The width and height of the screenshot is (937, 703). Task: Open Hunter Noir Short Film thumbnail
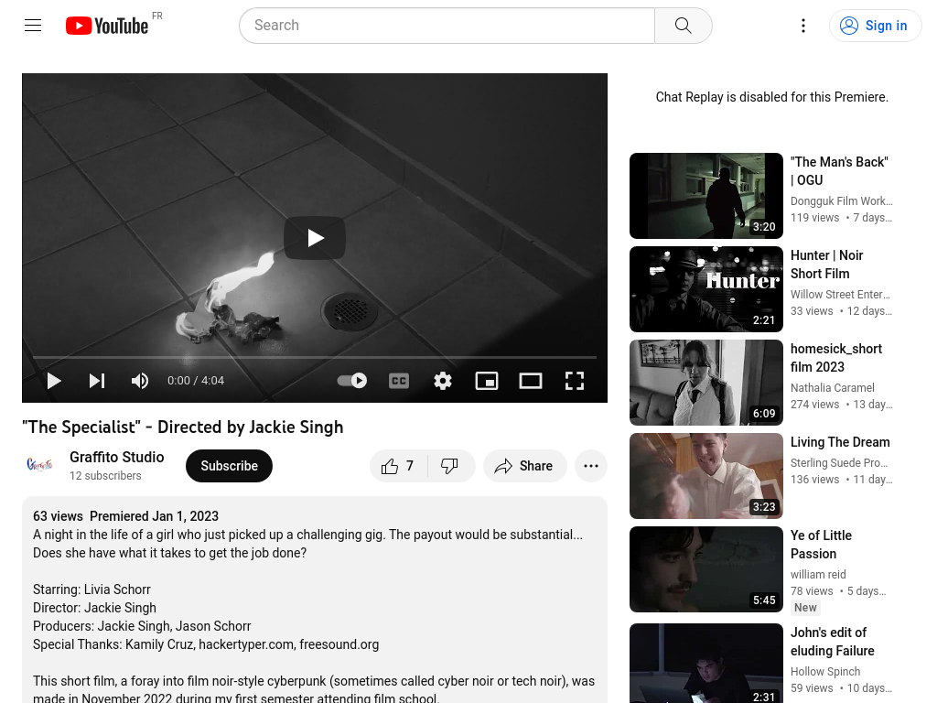pos(705,288)
